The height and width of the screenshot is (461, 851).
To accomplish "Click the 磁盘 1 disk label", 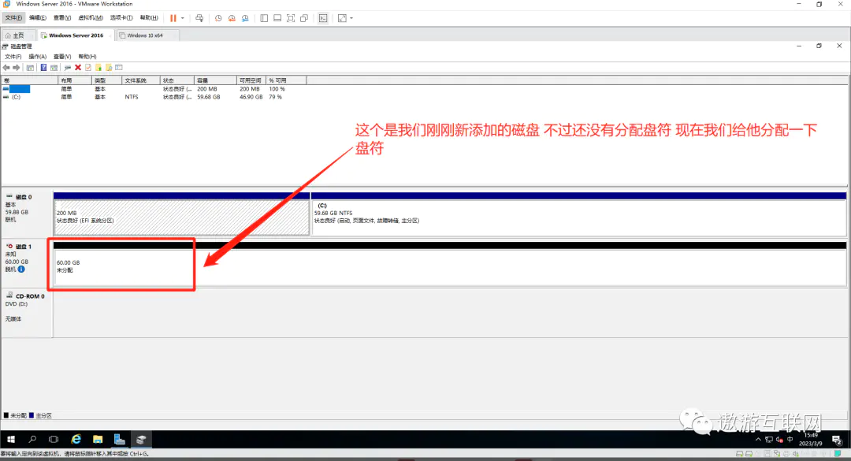I will pyautogui.click(x=24, y=247).
